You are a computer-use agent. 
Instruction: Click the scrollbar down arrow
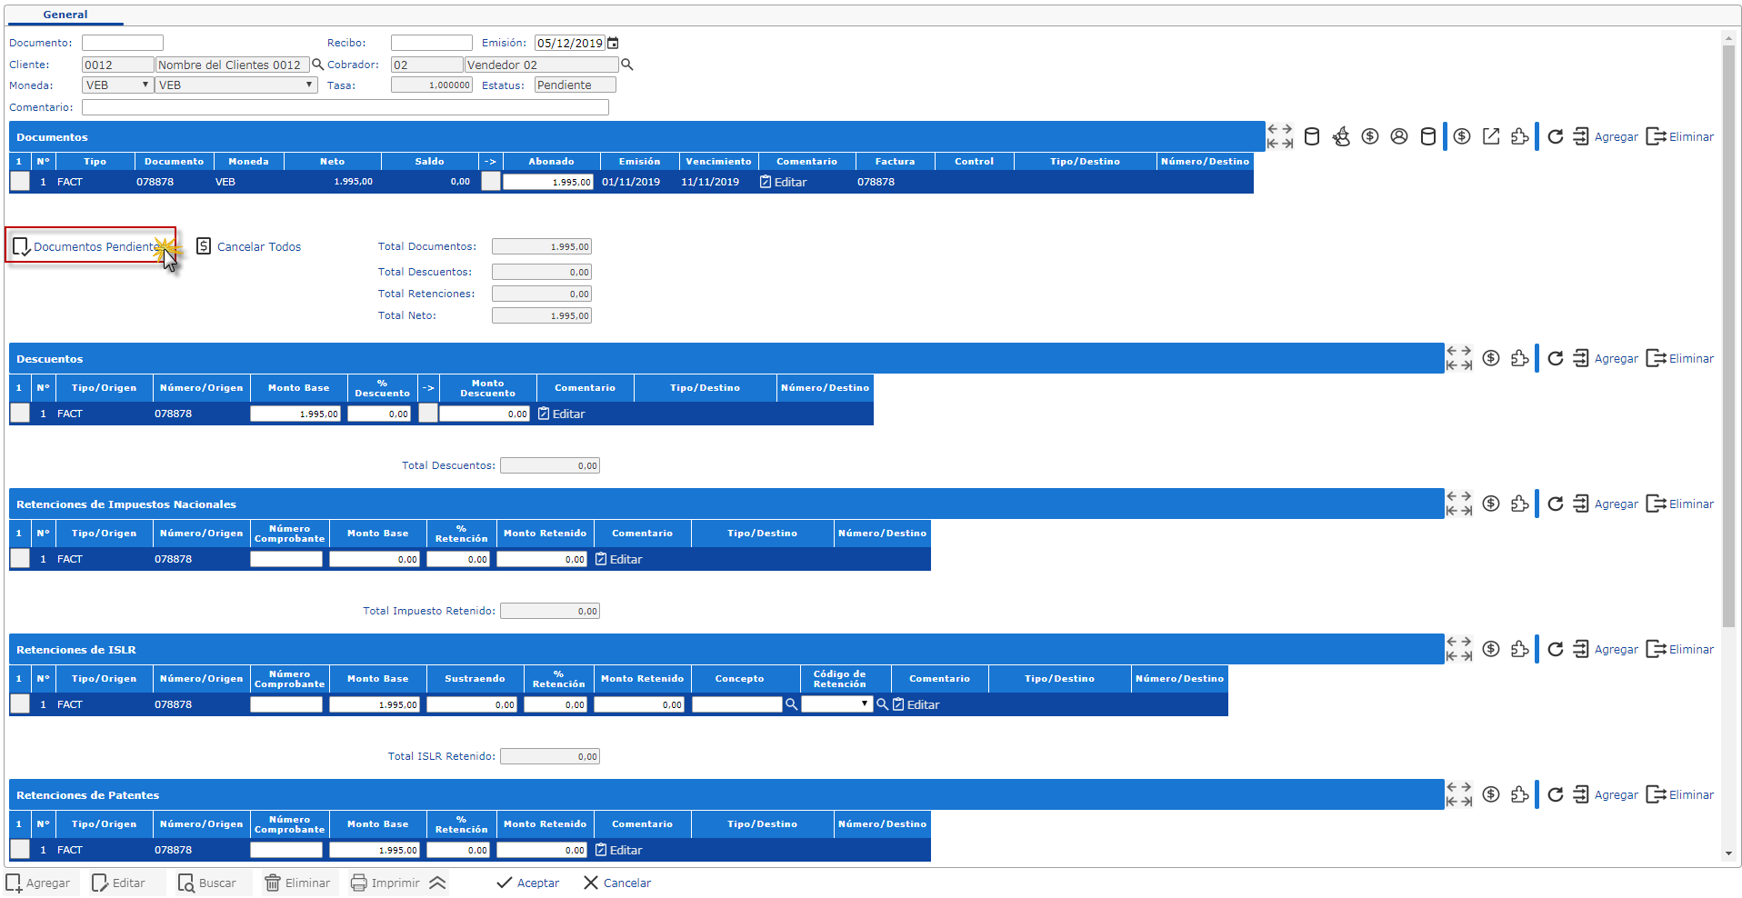click(x=1728, y=853)
